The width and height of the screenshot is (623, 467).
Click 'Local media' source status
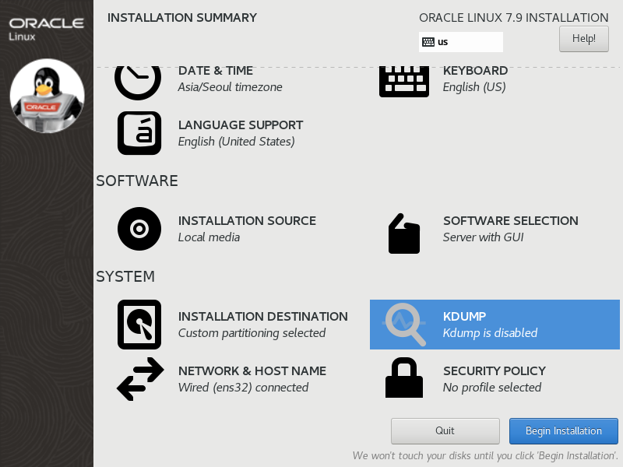[x=209, y=237]
